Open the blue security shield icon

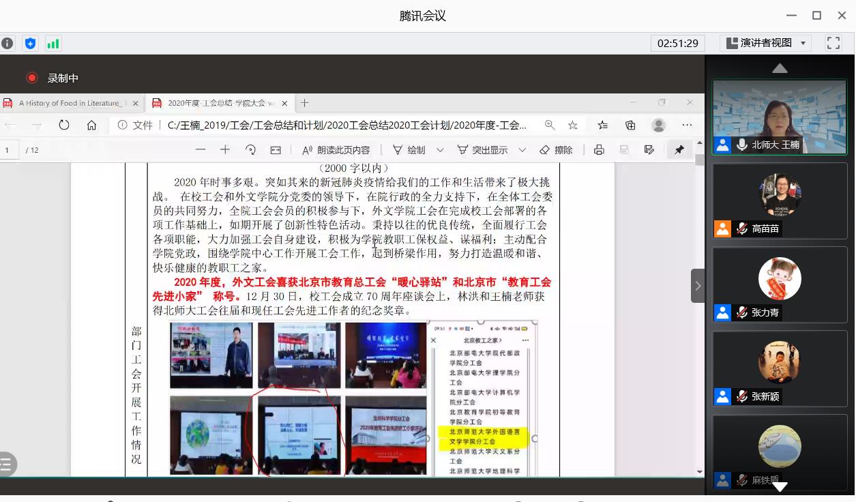(30, 44)
